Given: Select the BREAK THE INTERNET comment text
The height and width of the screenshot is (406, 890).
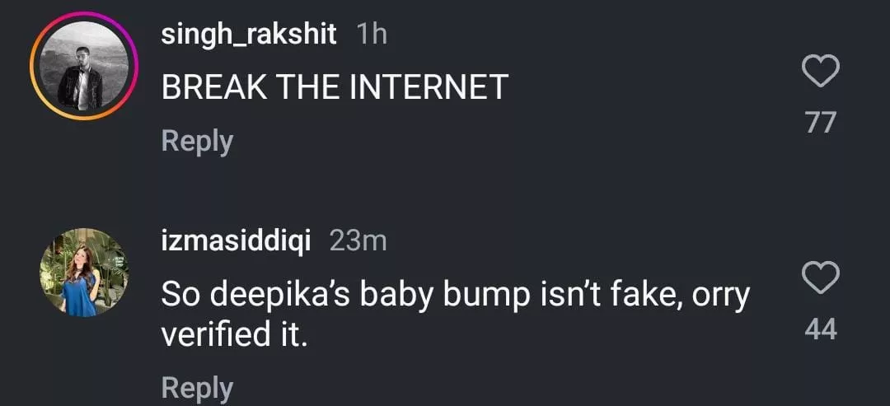Looking at the screenshot, I should (334, 87).
